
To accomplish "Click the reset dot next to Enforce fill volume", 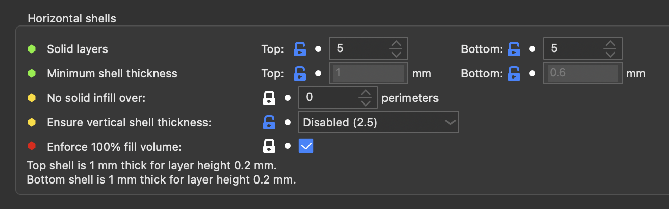I will (x=288, y=146).
